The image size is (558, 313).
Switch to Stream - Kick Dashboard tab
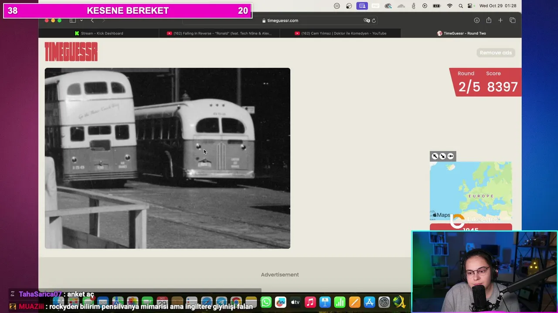pyautogui.click(x=99, y=33)
